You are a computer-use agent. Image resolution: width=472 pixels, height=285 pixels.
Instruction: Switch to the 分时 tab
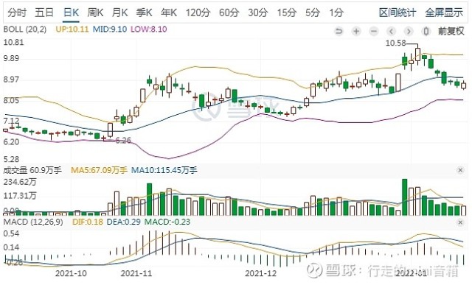[17, 13]
